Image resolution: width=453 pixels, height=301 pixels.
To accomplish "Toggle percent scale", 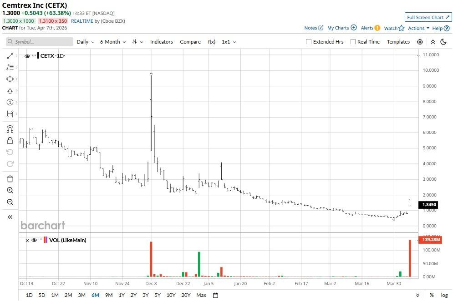I will coord(432,295).
